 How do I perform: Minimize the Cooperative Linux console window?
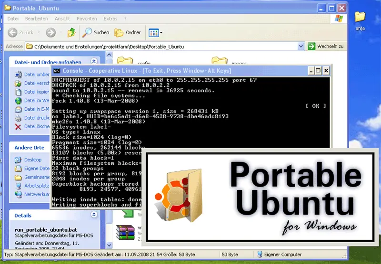tap(311, 71)
